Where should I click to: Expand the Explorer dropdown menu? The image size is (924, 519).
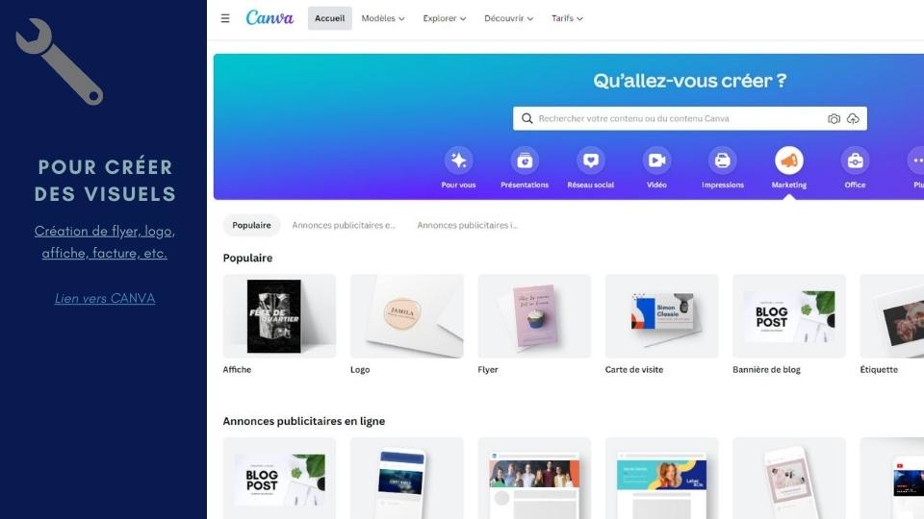[x=445, y=18]
